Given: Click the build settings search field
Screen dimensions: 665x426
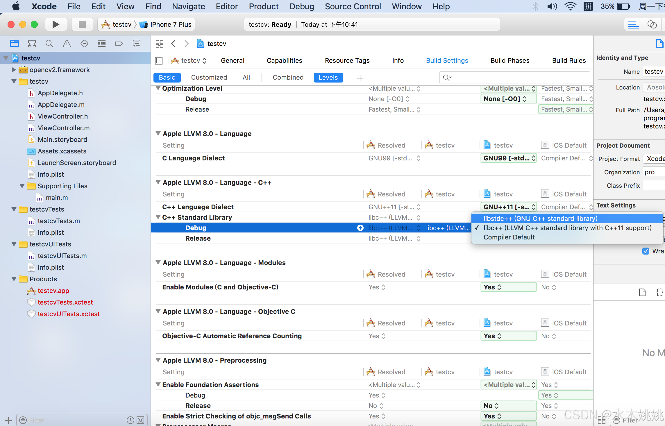Looking at the screenshot, I should (514, 78).
